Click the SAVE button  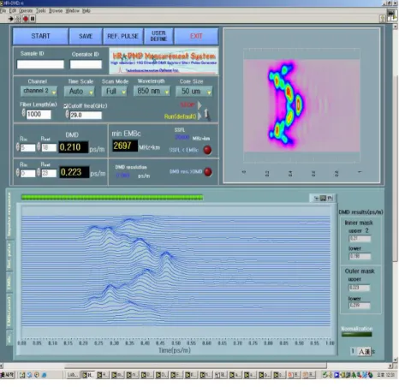click(86, 36)
